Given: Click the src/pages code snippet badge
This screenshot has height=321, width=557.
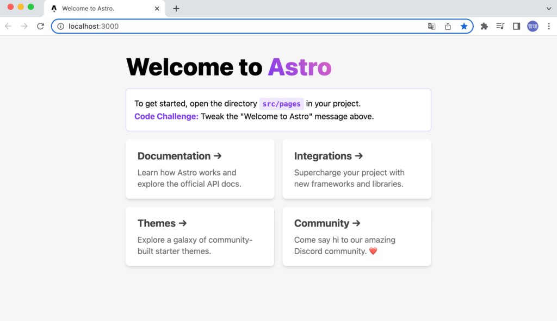Looking at the screenshot, I should (x=281, y=103).
